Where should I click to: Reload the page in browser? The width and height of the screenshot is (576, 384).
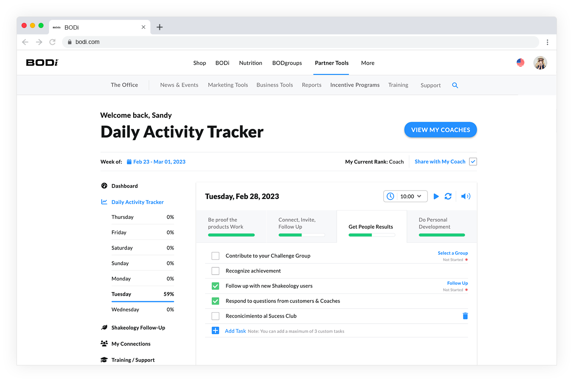(52, 42)
